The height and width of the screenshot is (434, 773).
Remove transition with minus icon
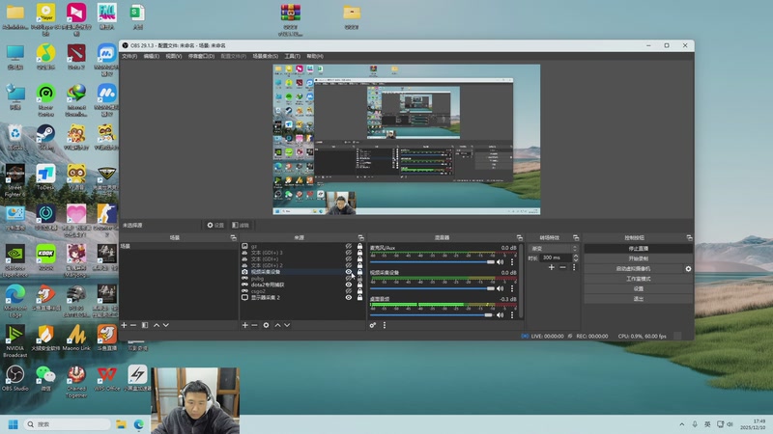(x=562, y=267)
